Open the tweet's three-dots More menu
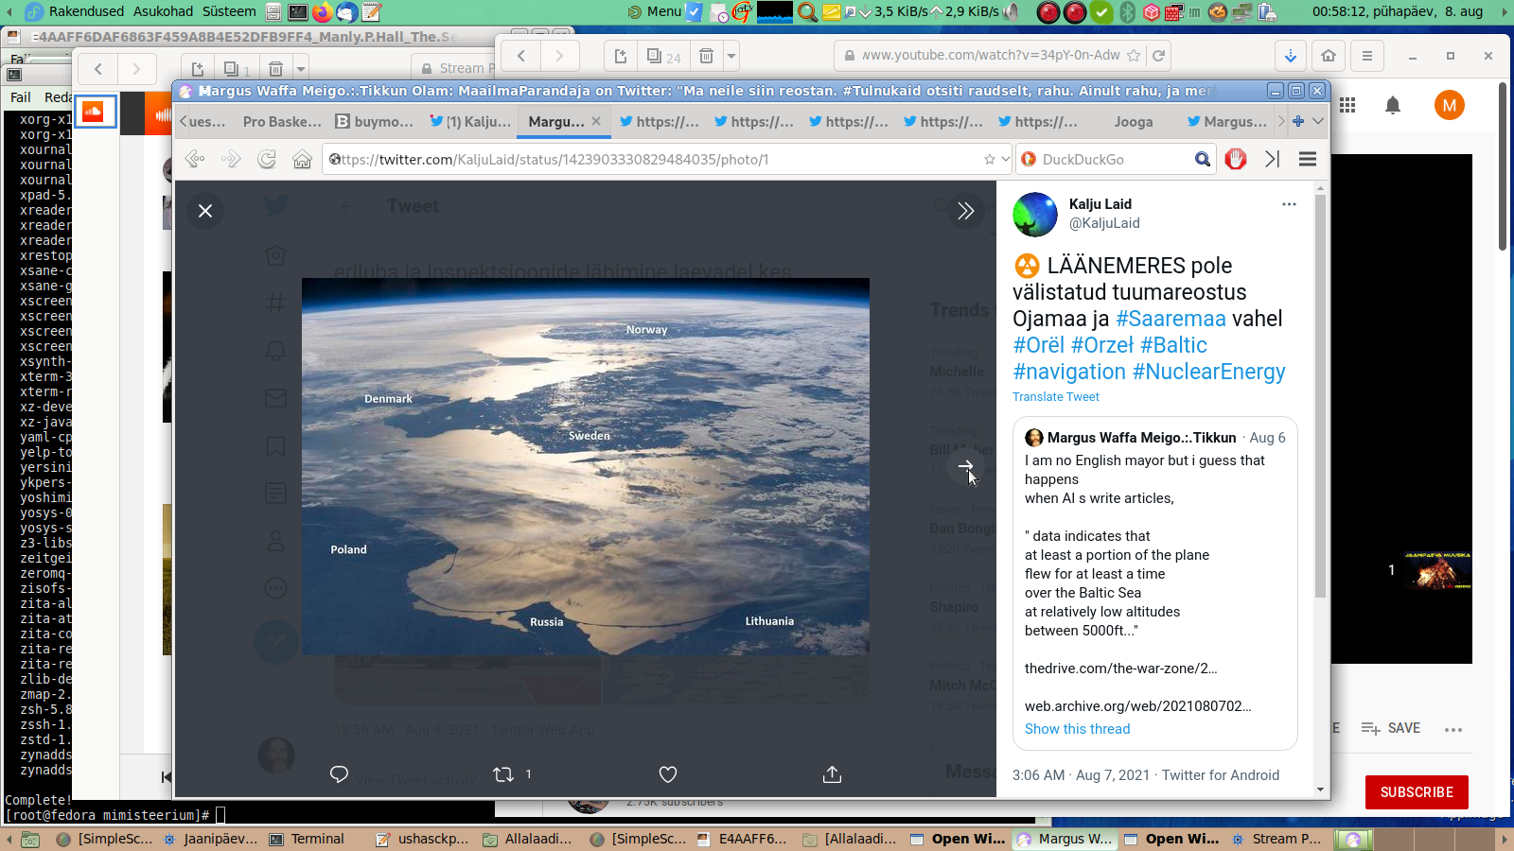This screenshot has width=1514, height=851. [1289, 204]
